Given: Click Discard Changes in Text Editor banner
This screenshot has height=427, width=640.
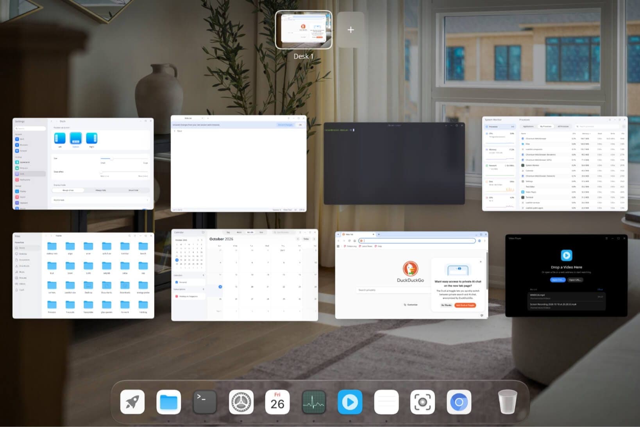Looking at the screenshot, I should (x=285, y=125).
